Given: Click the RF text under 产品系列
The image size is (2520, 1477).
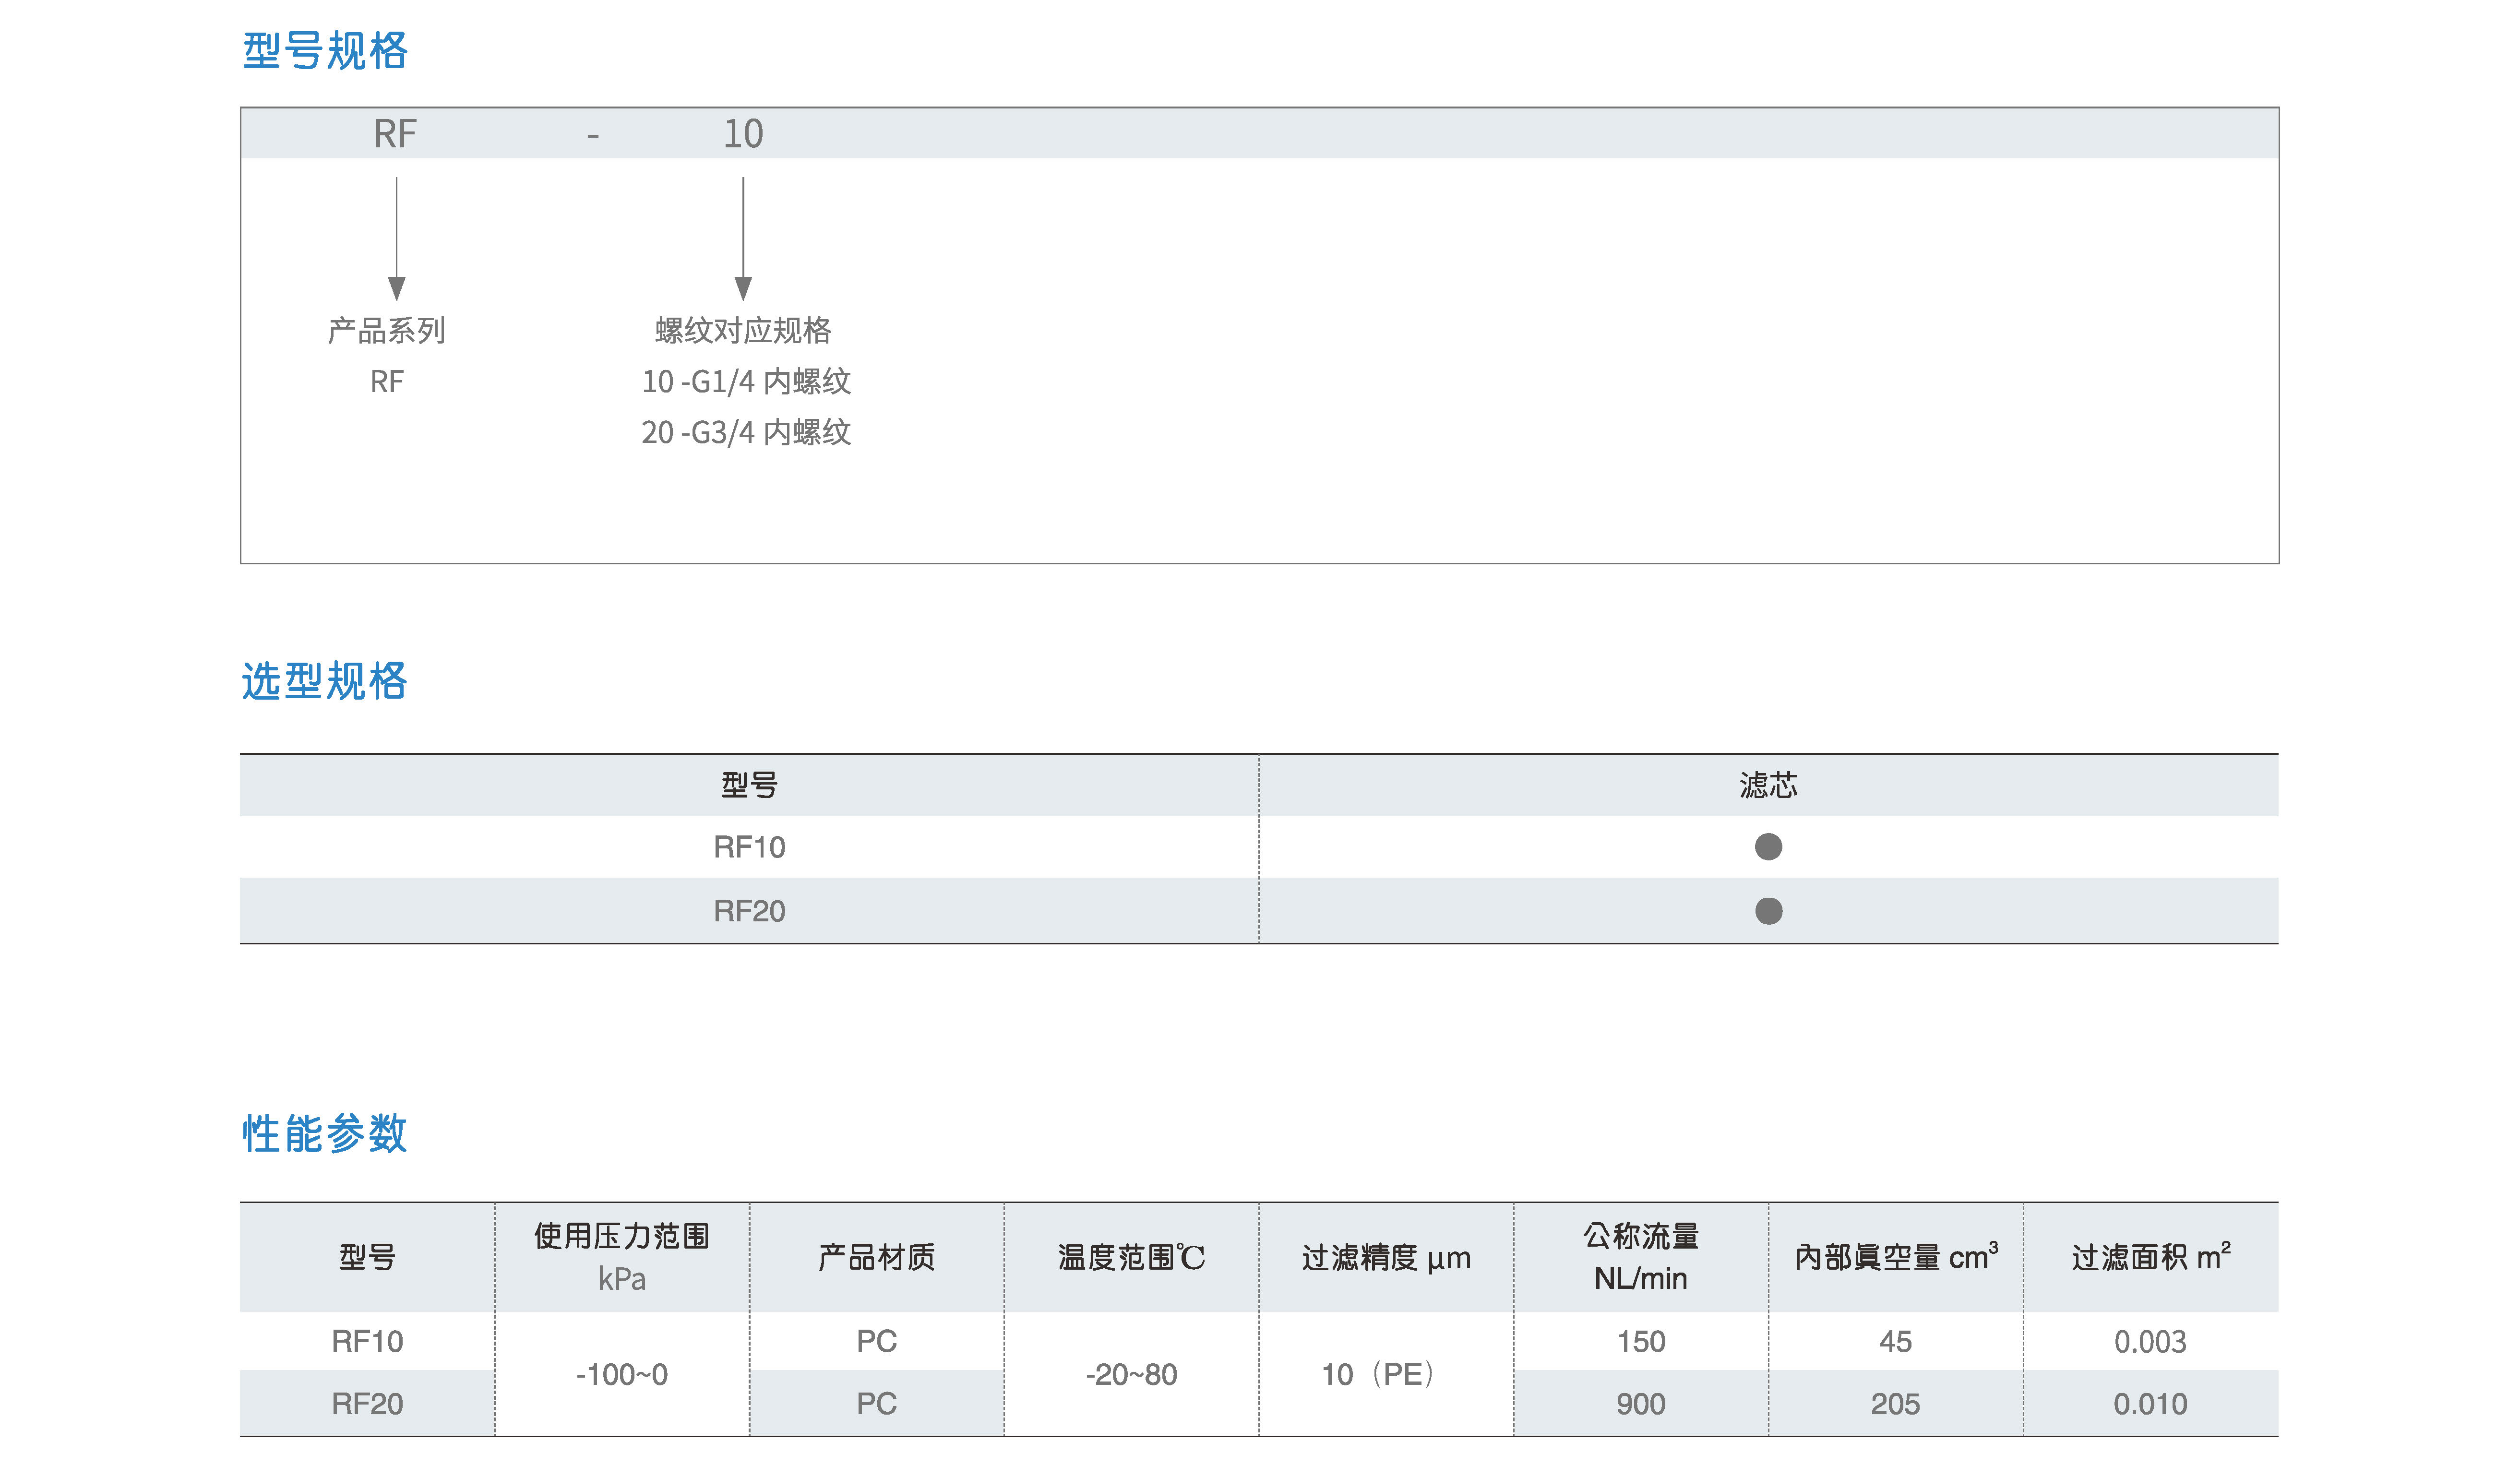Looking at the screenshot, I should click(387, 381).
